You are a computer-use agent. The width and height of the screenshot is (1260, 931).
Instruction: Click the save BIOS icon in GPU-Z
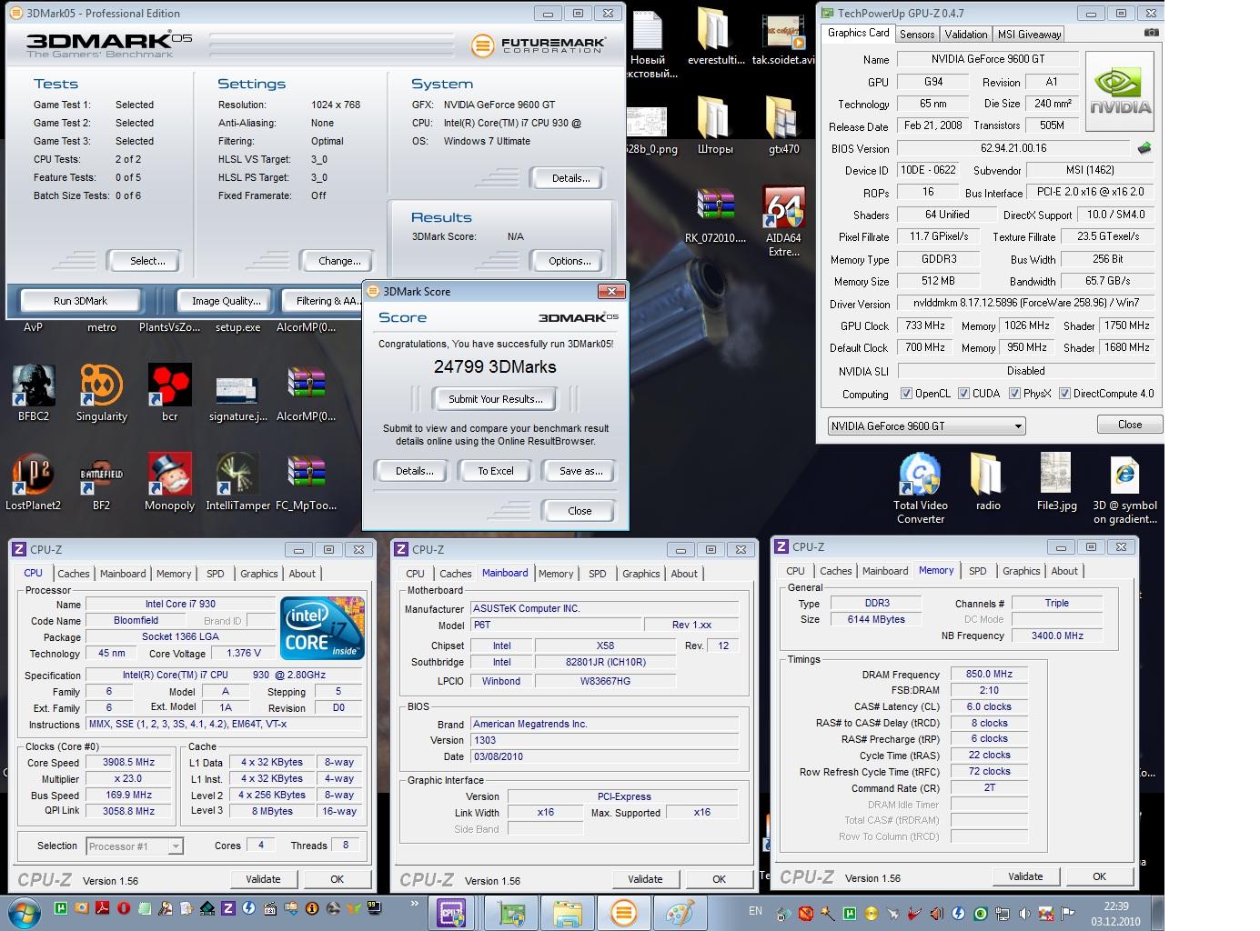[1144, 147]
